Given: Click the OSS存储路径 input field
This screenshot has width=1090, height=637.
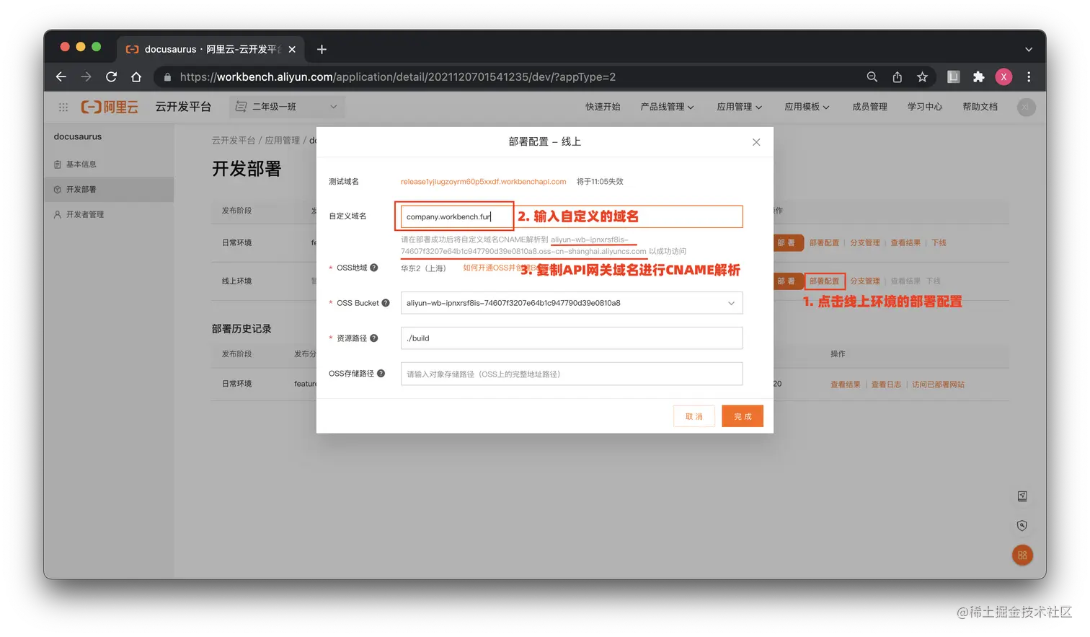Looking at the screenshot, I should click(572, 374).
